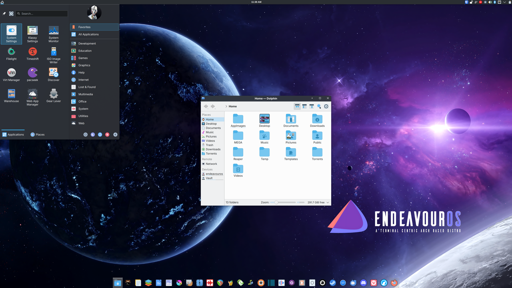Viewport: 512px width, 288px height.
Task: Open the Games category
Action: (94, 58)
